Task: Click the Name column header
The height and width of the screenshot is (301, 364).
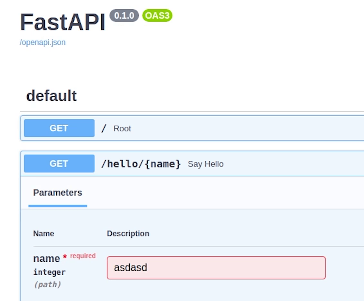Action: point(43,233)
